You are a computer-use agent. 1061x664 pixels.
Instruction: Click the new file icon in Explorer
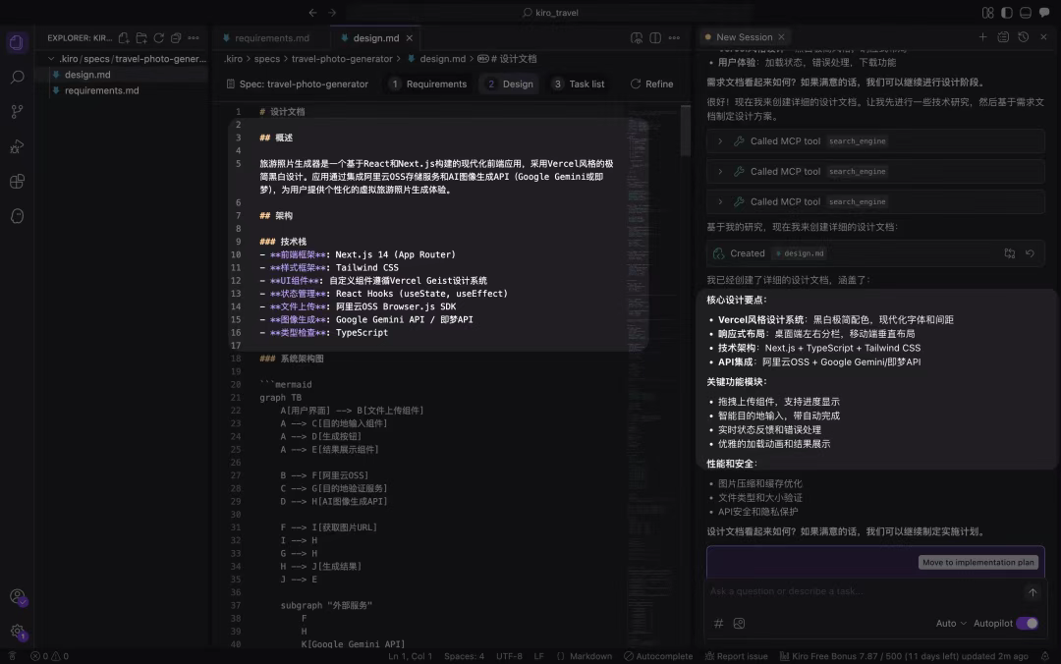[124, 38]
